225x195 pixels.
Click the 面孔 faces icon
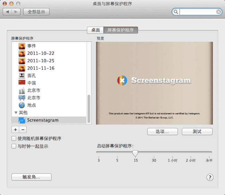click(x=22, y=76)
